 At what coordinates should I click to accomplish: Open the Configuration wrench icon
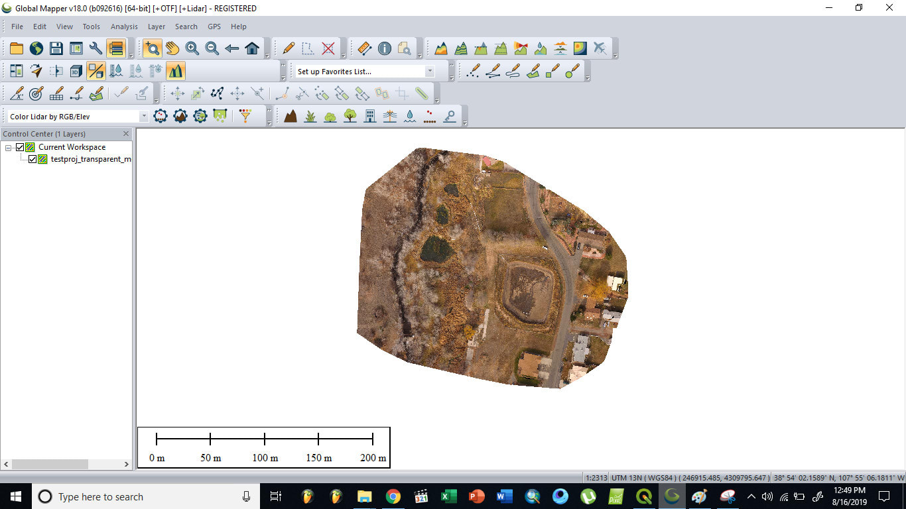[96, 48]
